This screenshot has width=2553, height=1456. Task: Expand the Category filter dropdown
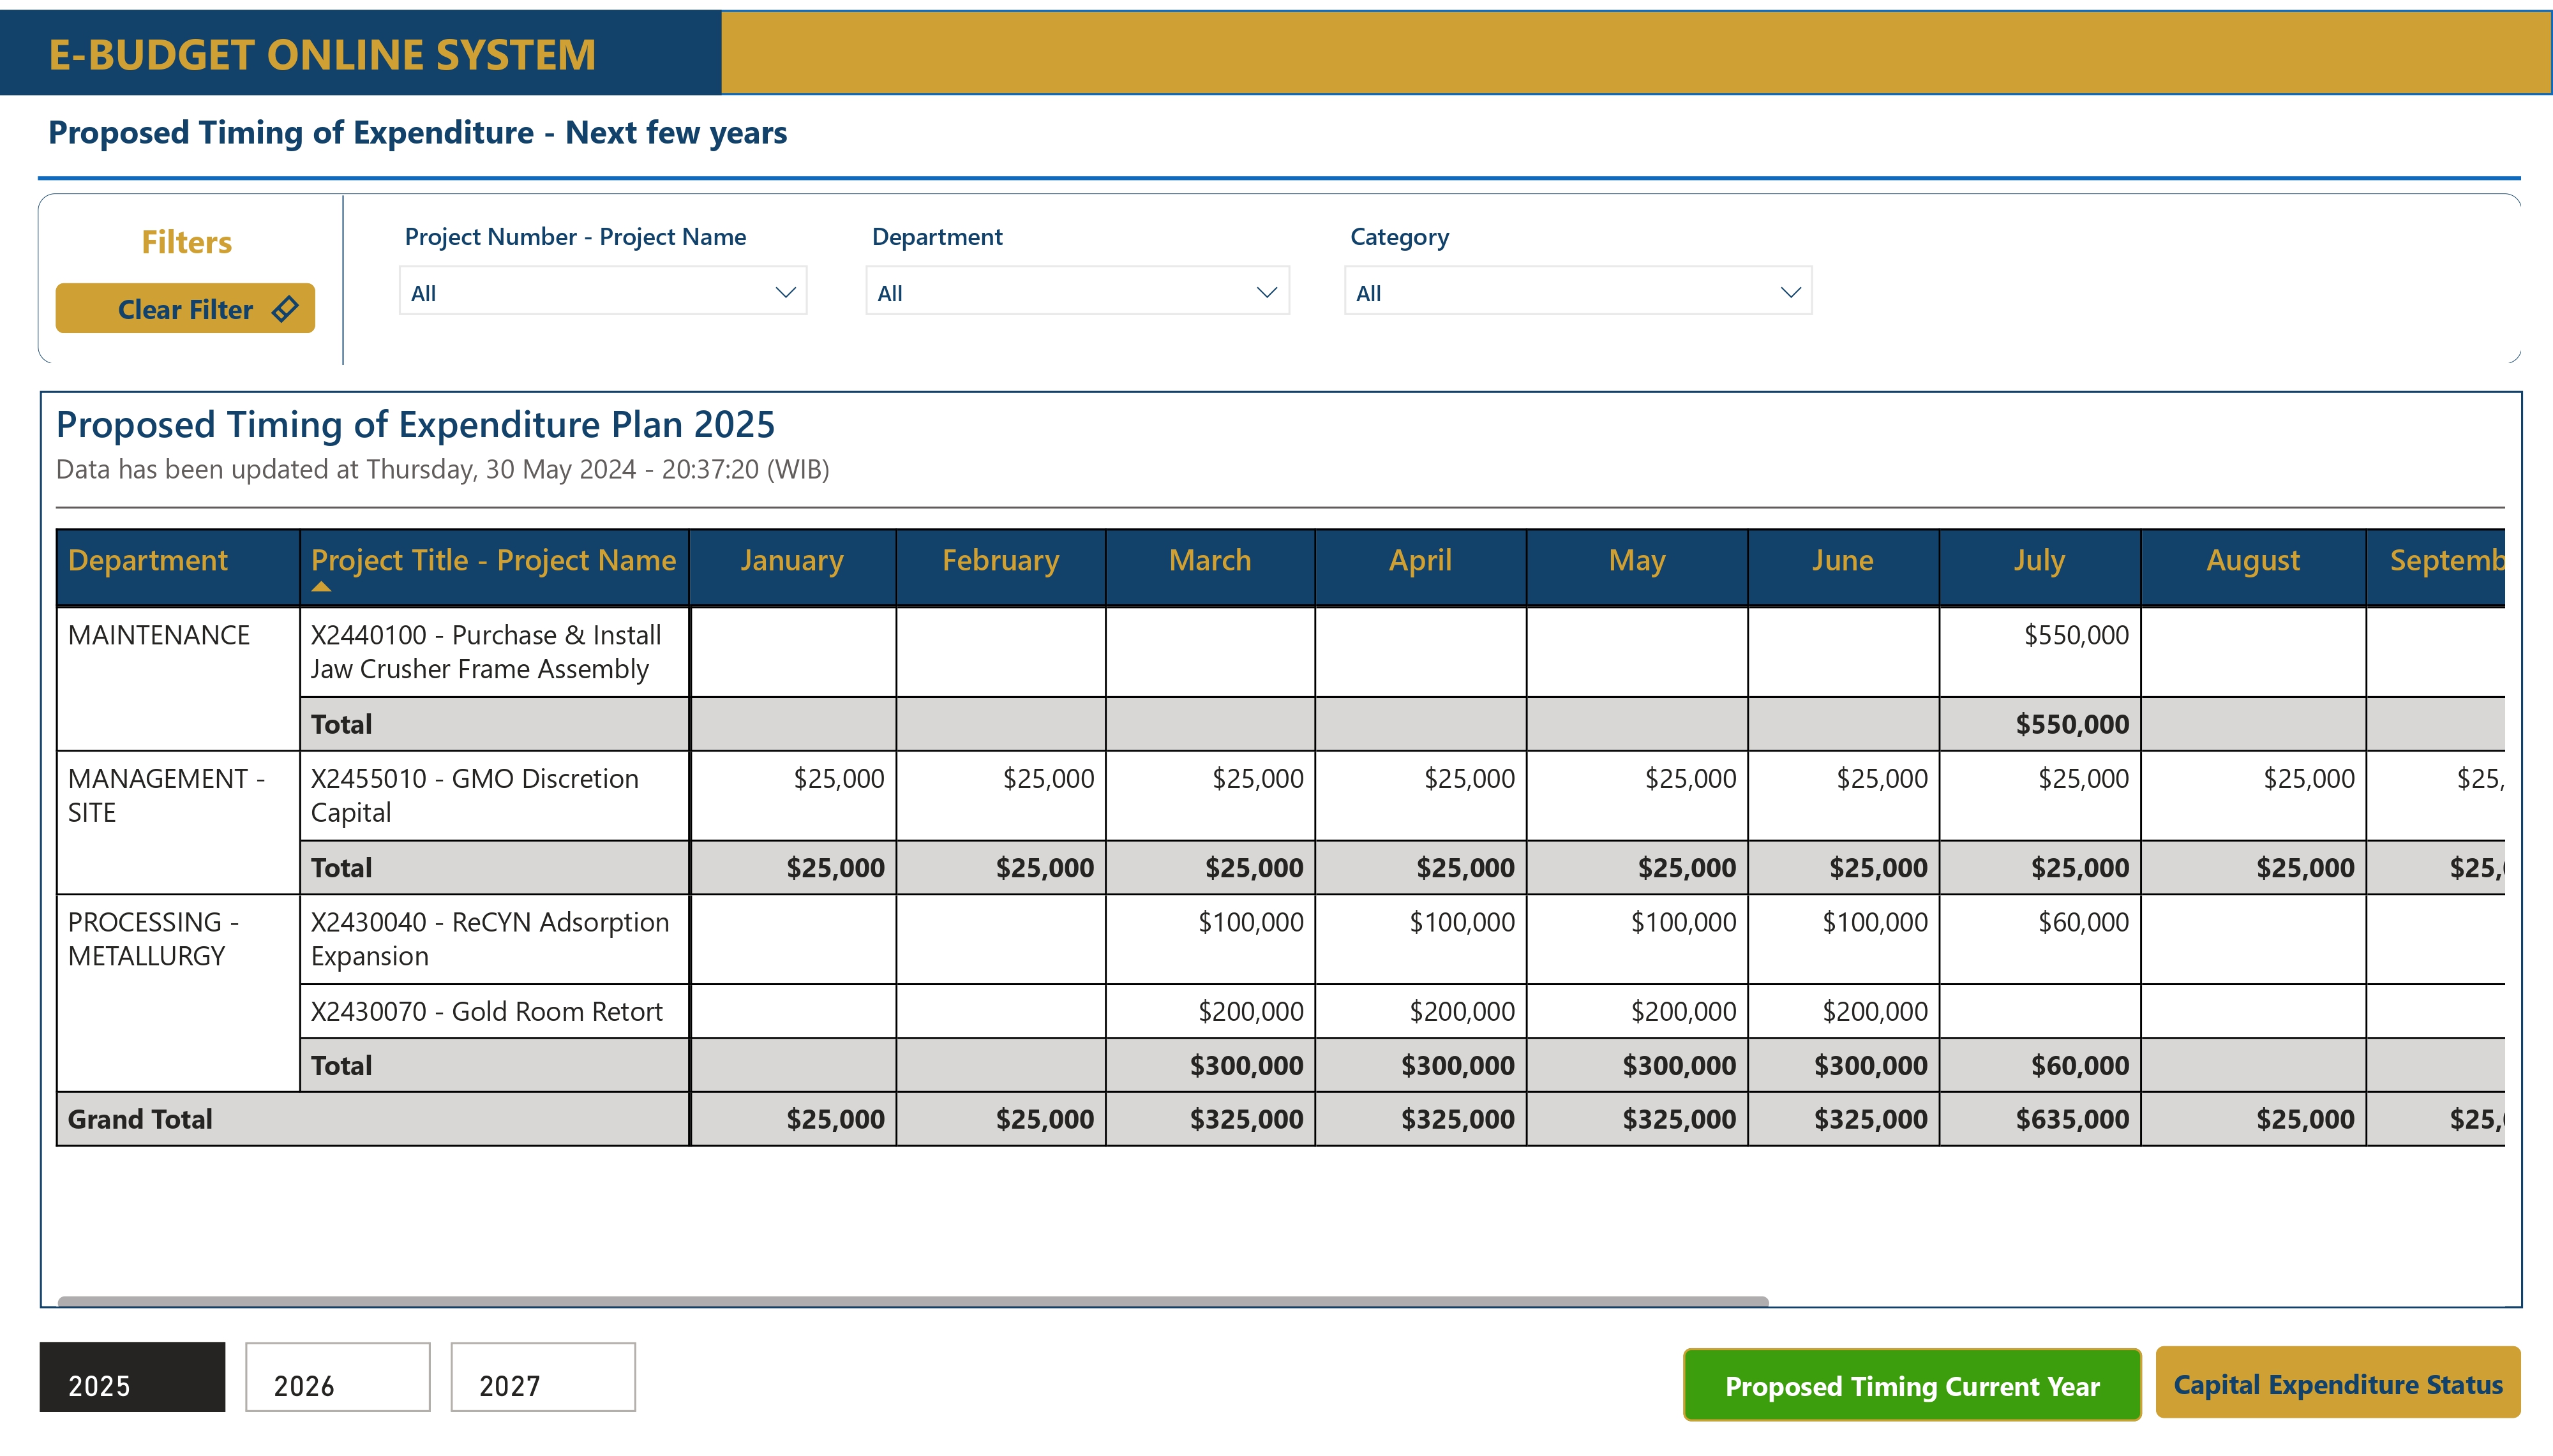[1578, 292]
